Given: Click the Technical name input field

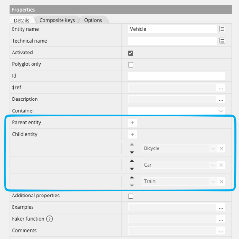Looking at the screenshot, I should (x=173, y=41).
